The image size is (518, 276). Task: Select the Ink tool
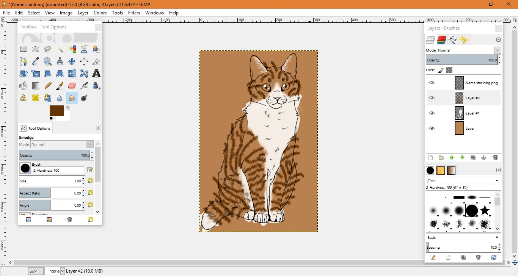[96, 86]
